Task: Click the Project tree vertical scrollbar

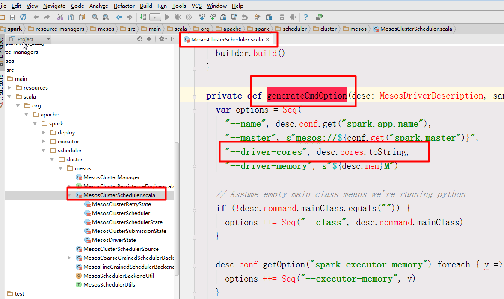Action: [x=176, y=208]
